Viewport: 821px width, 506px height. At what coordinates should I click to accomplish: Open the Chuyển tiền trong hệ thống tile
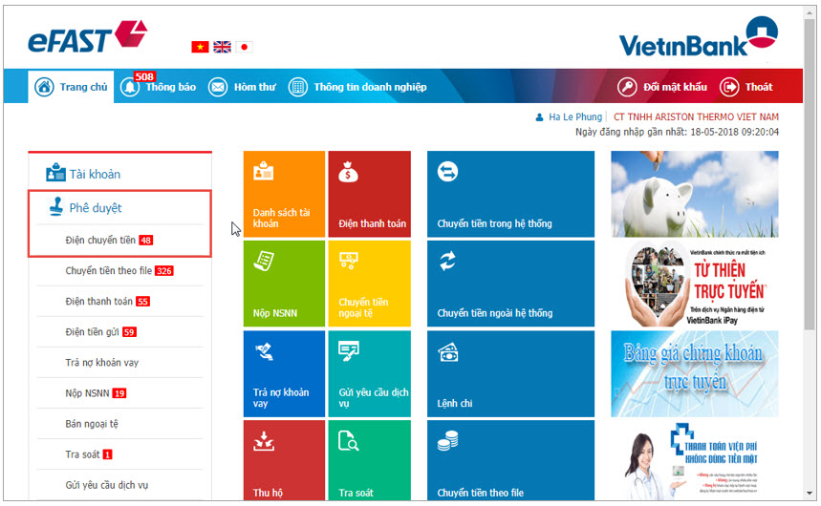[509, 194]
